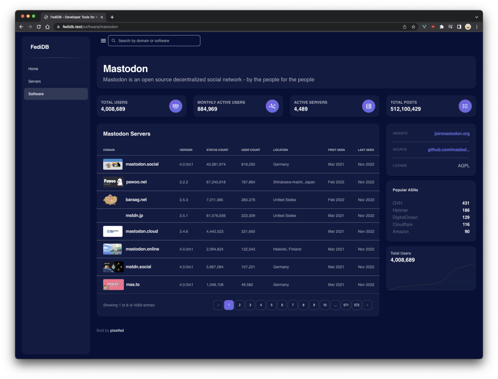This screenshot has height=379, width=498.
Task: Jump to last page 572
Action: [357, 305]
